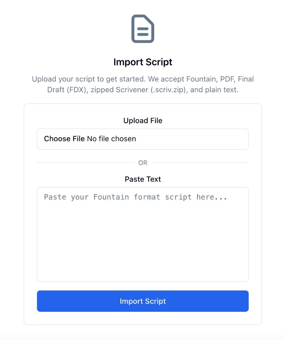Click the Import Script page heading
The image size is (283, 340).
pyautogui.click(x=143, y=62)
